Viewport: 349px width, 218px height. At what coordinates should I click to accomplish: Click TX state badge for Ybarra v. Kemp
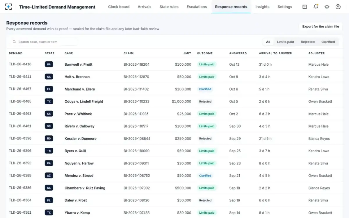pos(49,213)
